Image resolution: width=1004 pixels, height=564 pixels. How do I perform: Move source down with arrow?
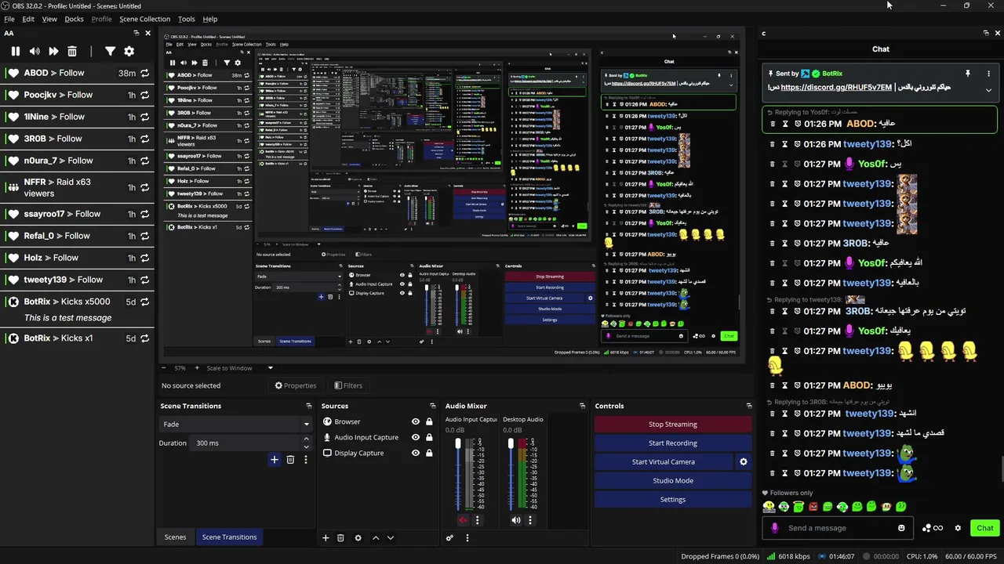coord(391,538)
